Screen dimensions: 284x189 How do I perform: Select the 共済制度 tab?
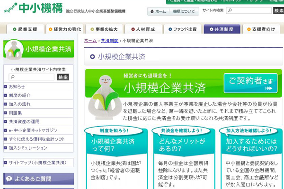click(222, 29)
